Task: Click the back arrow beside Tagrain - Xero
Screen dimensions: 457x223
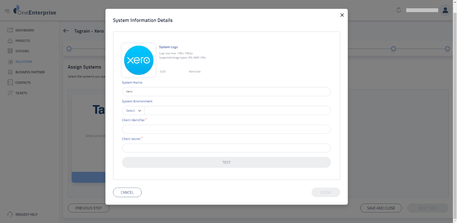Action: (66, 31)
